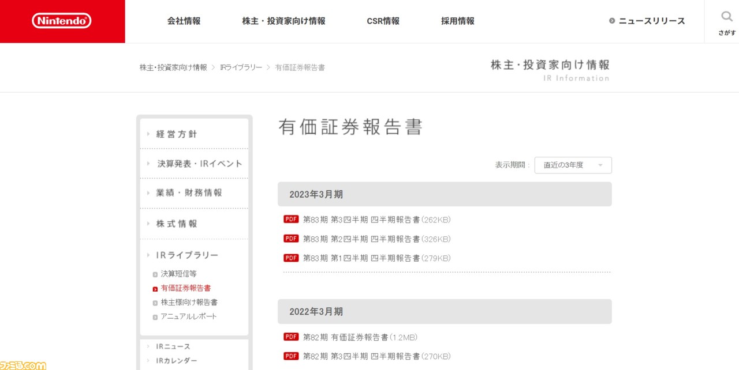The height and width of the screenshot is (370, 739).
Task: Select 有価証券報告書 in sidebar
Action: pos(186,288)
